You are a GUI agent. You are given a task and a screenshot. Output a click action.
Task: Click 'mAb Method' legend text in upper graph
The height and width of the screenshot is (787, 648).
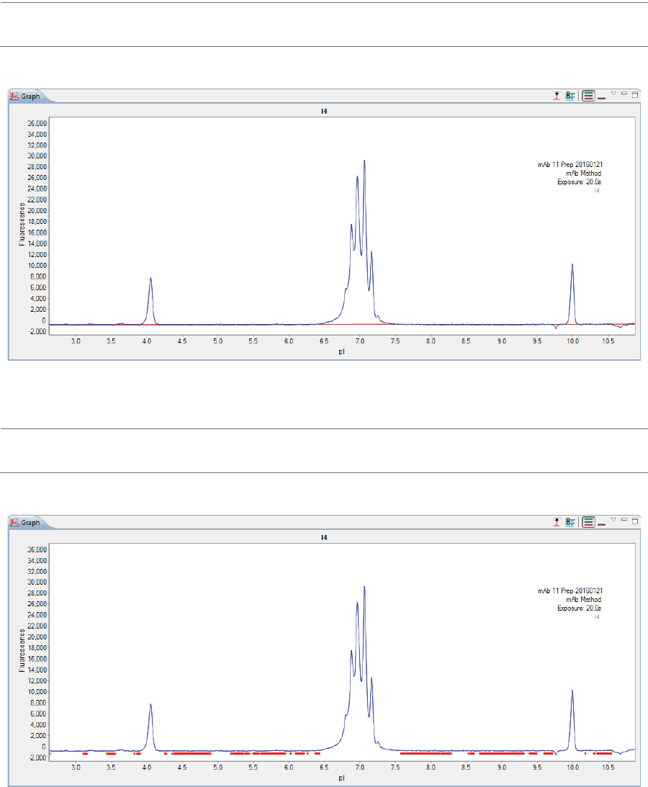point(584,173)
